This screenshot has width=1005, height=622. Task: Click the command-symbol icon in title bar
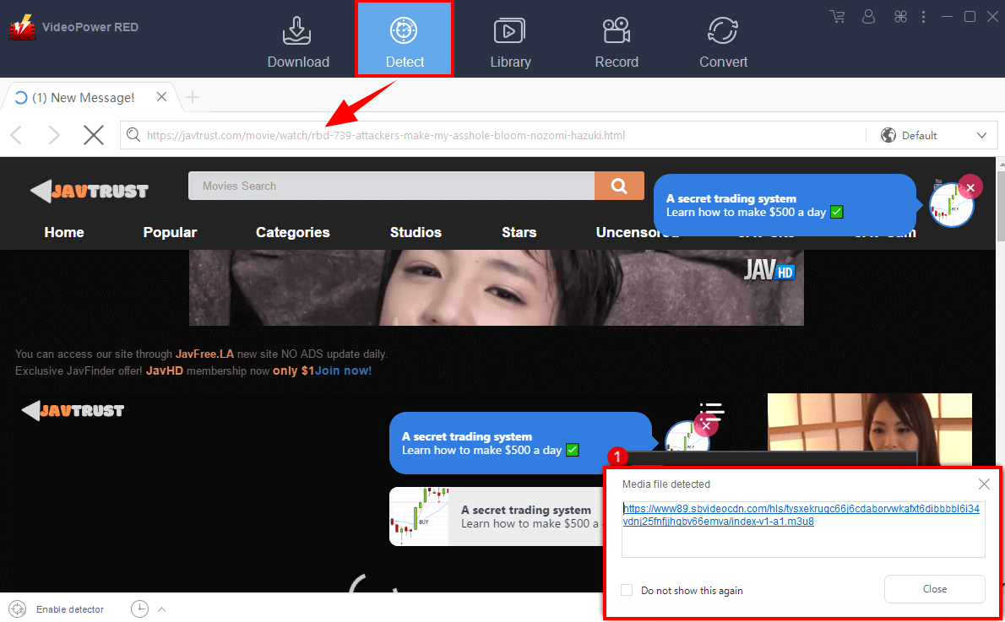click(900, 17)
